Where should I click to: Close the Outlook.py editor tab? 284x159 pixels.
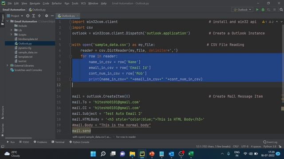[78, 16]
